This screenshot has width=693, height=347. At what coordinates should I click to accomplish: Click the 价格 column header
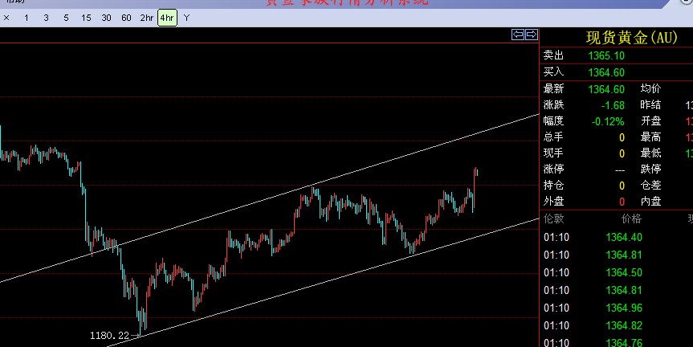631,218
